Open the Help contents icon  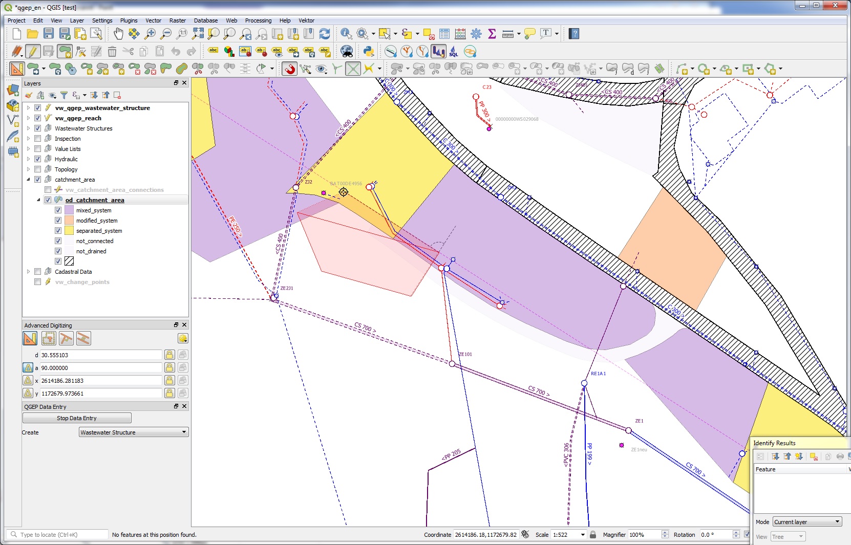pos(575,34)
